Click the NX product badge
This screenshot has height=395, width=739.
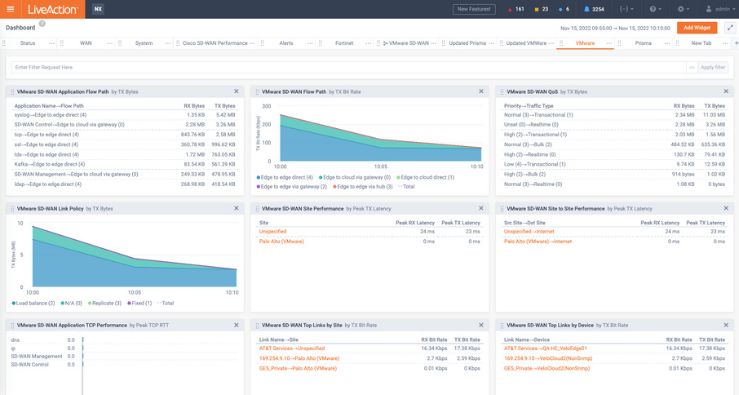(x=98, y=9)
